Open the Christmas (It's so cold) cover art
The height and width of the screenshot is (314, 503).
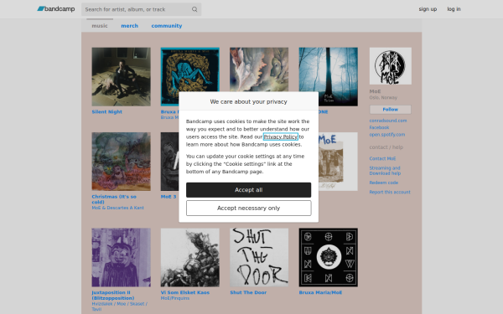(x=122, y=162)
